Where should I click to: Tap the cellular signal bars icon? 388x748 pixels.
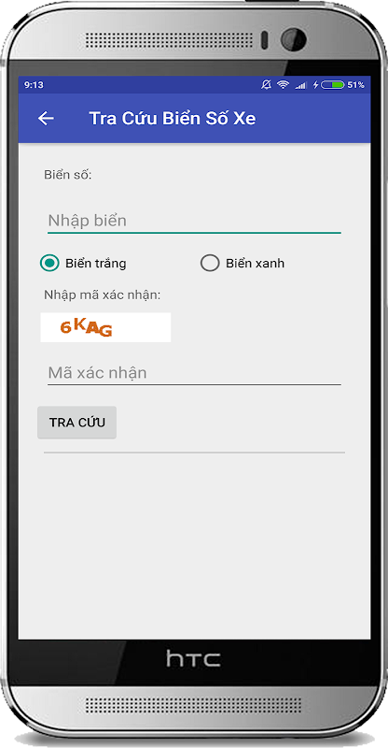(300, 85)
